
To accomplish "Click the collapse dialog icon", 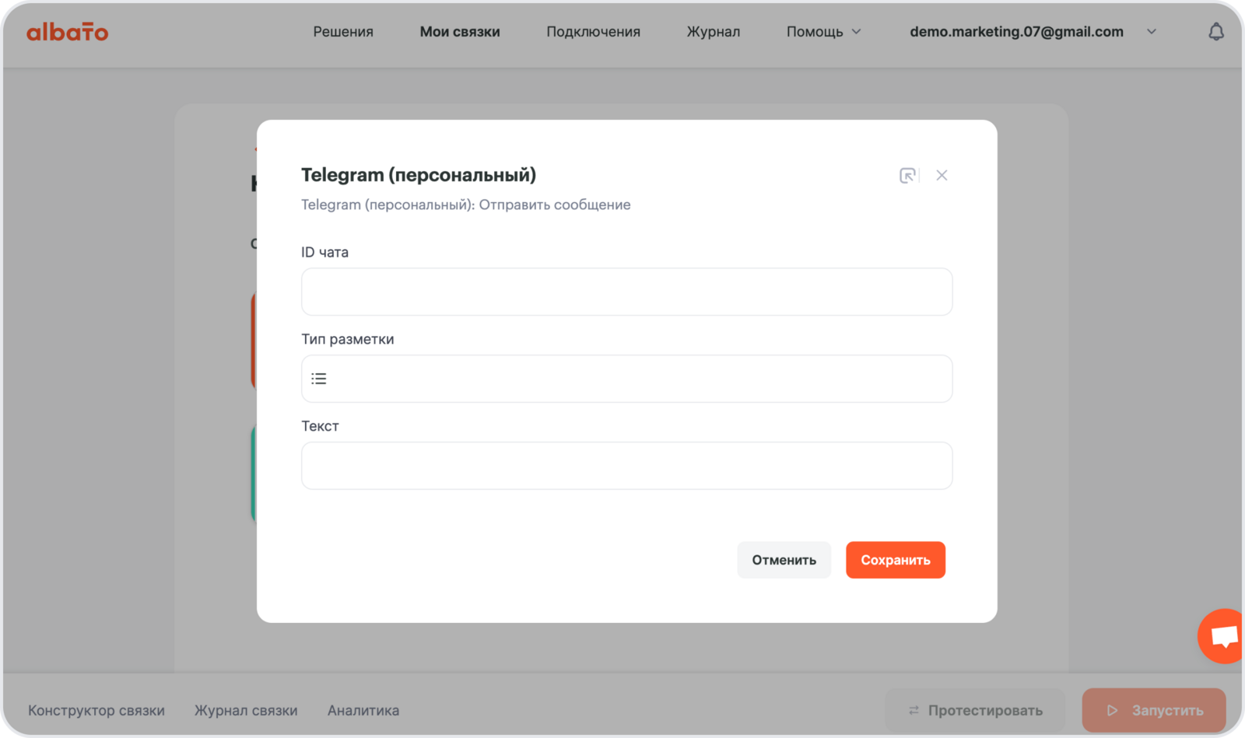I will (x=907, y=176).
